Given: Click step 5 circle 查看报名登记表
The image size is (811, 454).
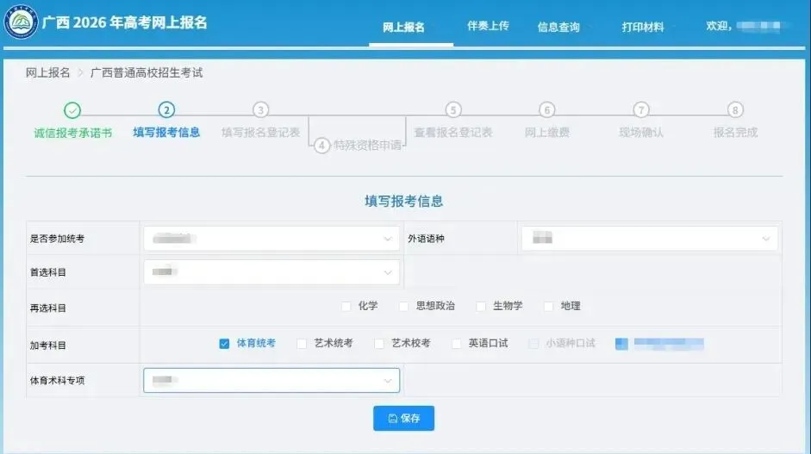Looking at the screenshot, I should 453,109.
